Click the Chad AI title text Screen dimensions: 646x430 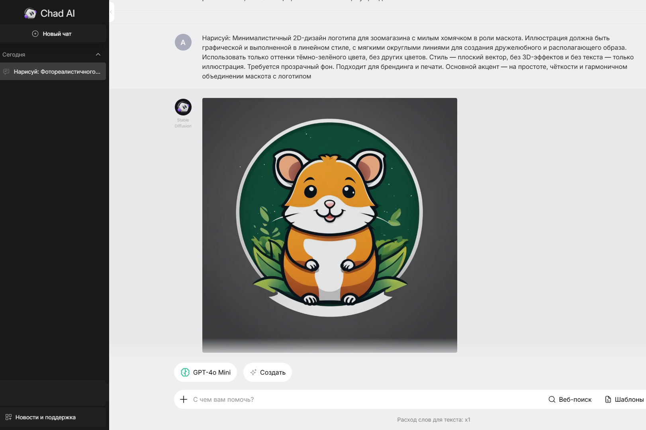coord(58,14)
